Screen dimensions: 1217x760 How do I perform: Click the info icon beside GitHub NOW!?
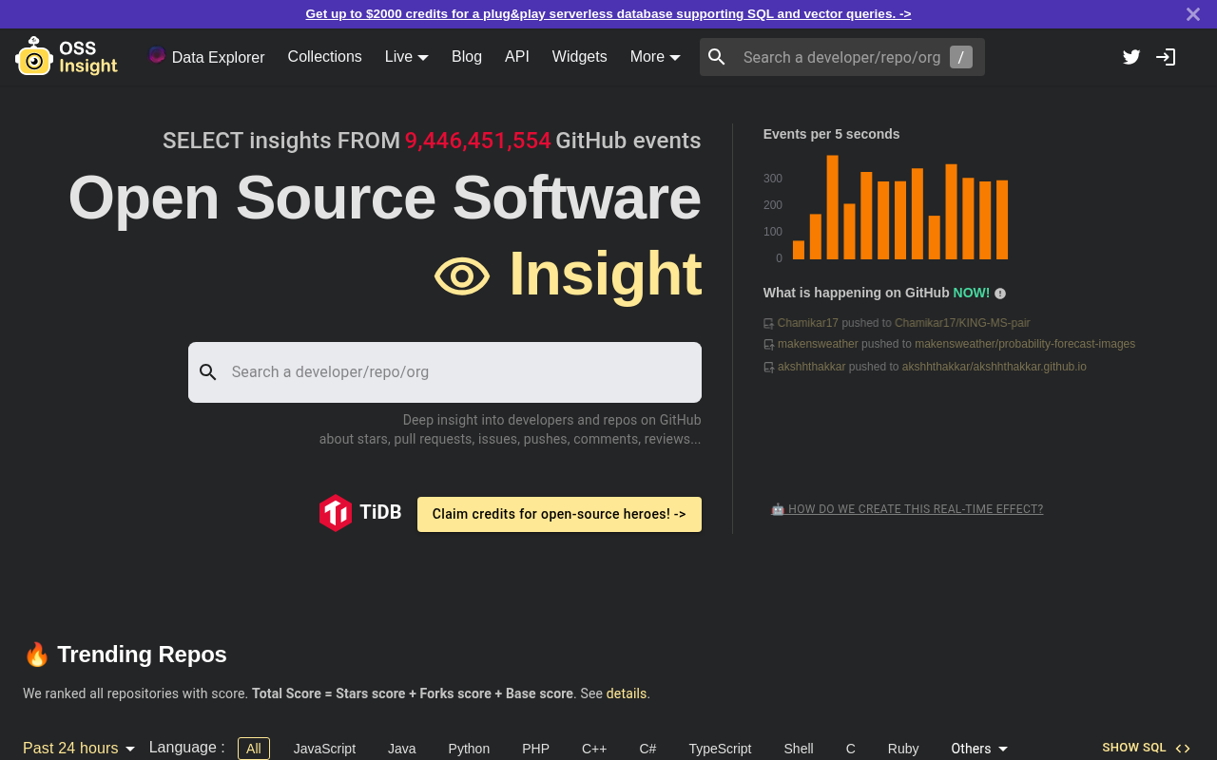pos(999,294)
